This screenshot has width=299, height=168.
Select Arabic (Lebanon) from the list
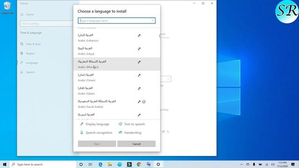click(x=117, y=37)
